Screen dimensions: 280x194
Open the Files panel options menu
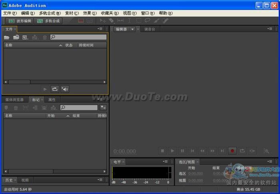click(x=100, y=29)
